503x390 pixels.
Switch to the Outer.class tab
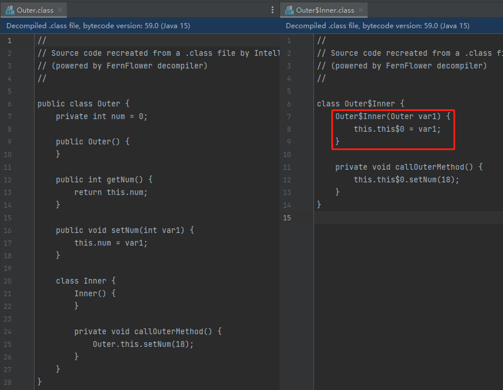click(x=35, y=10)
